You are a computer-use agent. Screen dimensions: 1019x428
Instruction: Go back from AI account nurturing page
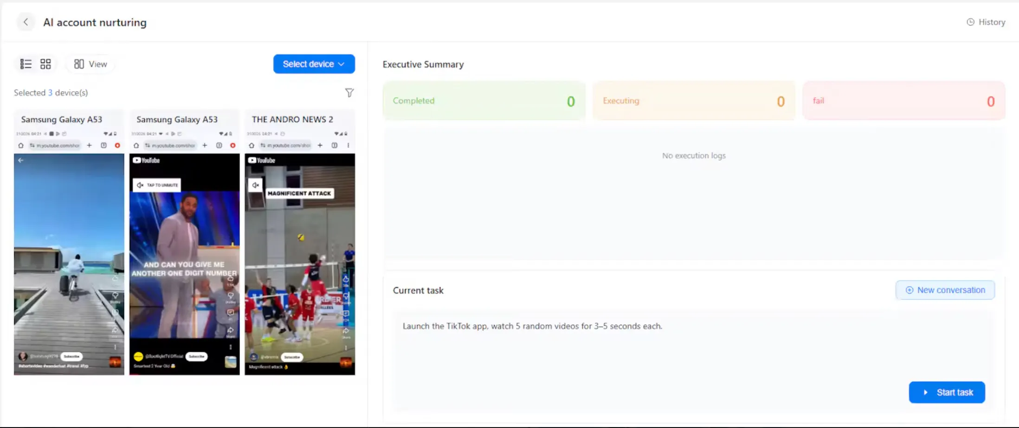[x=26, y=22]
